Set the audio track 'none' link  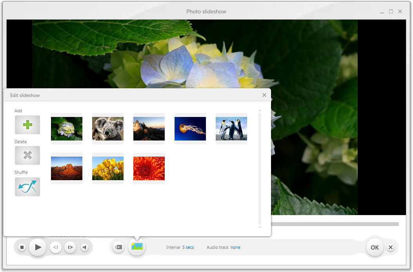click(235, 247)
